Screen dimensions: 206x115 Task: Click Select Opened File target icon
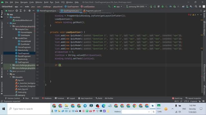click(17, 11)
